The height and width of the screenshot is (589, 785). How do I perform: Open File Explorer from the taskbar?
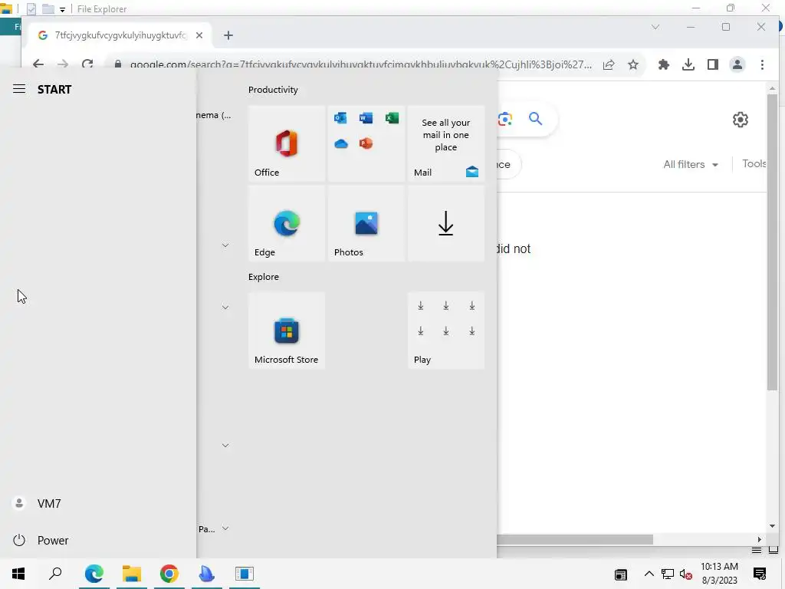pyautogui.click(x=132, y=574)
